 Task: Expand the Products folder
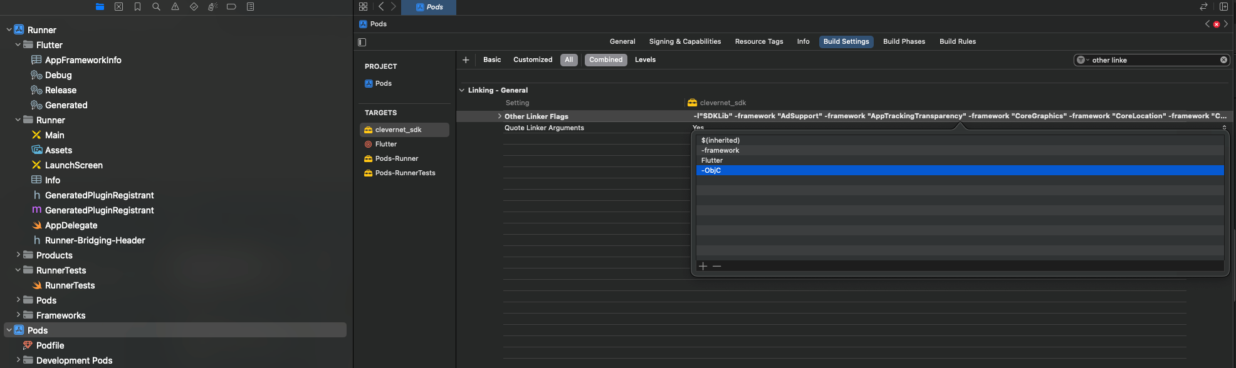pos(18,255)
